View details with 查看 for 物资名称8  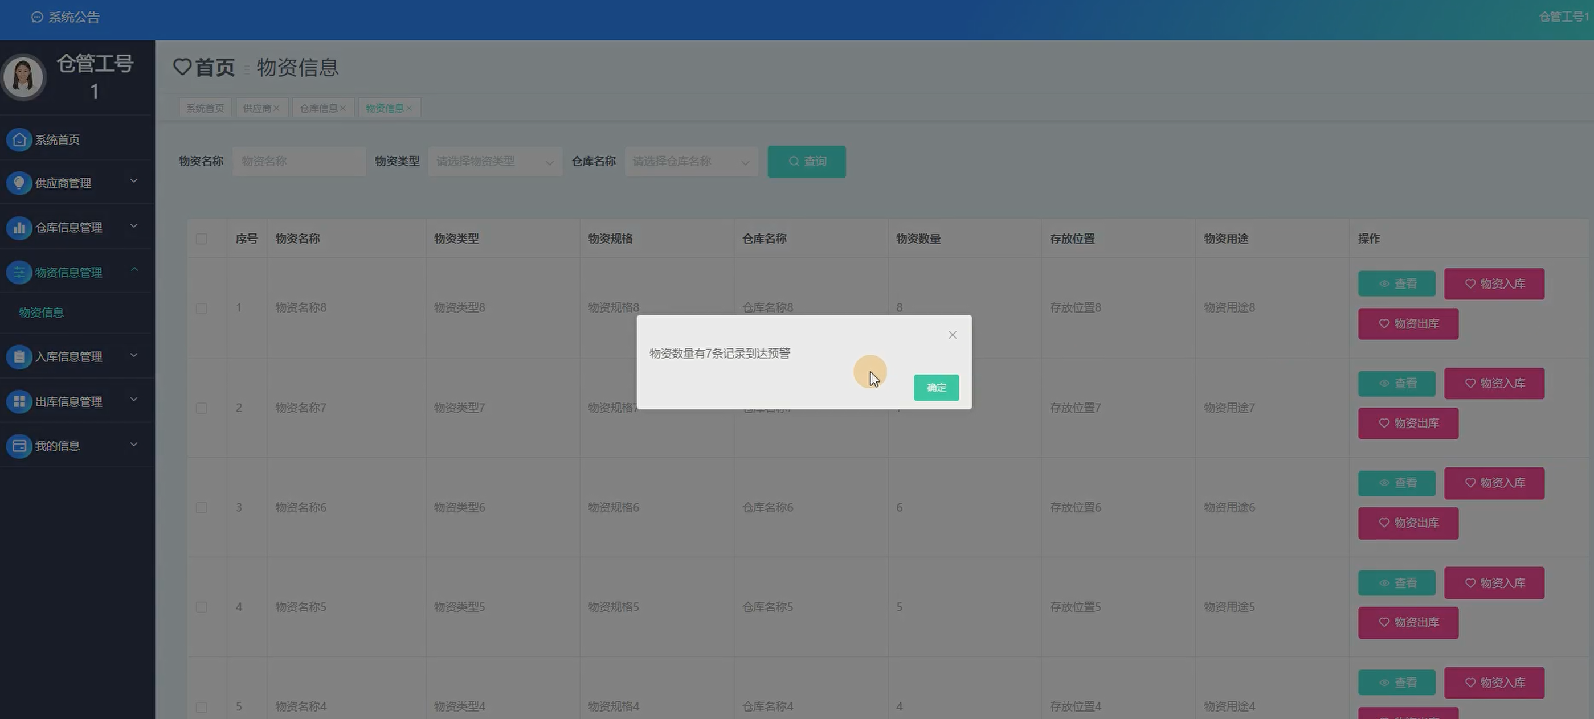1397,284
